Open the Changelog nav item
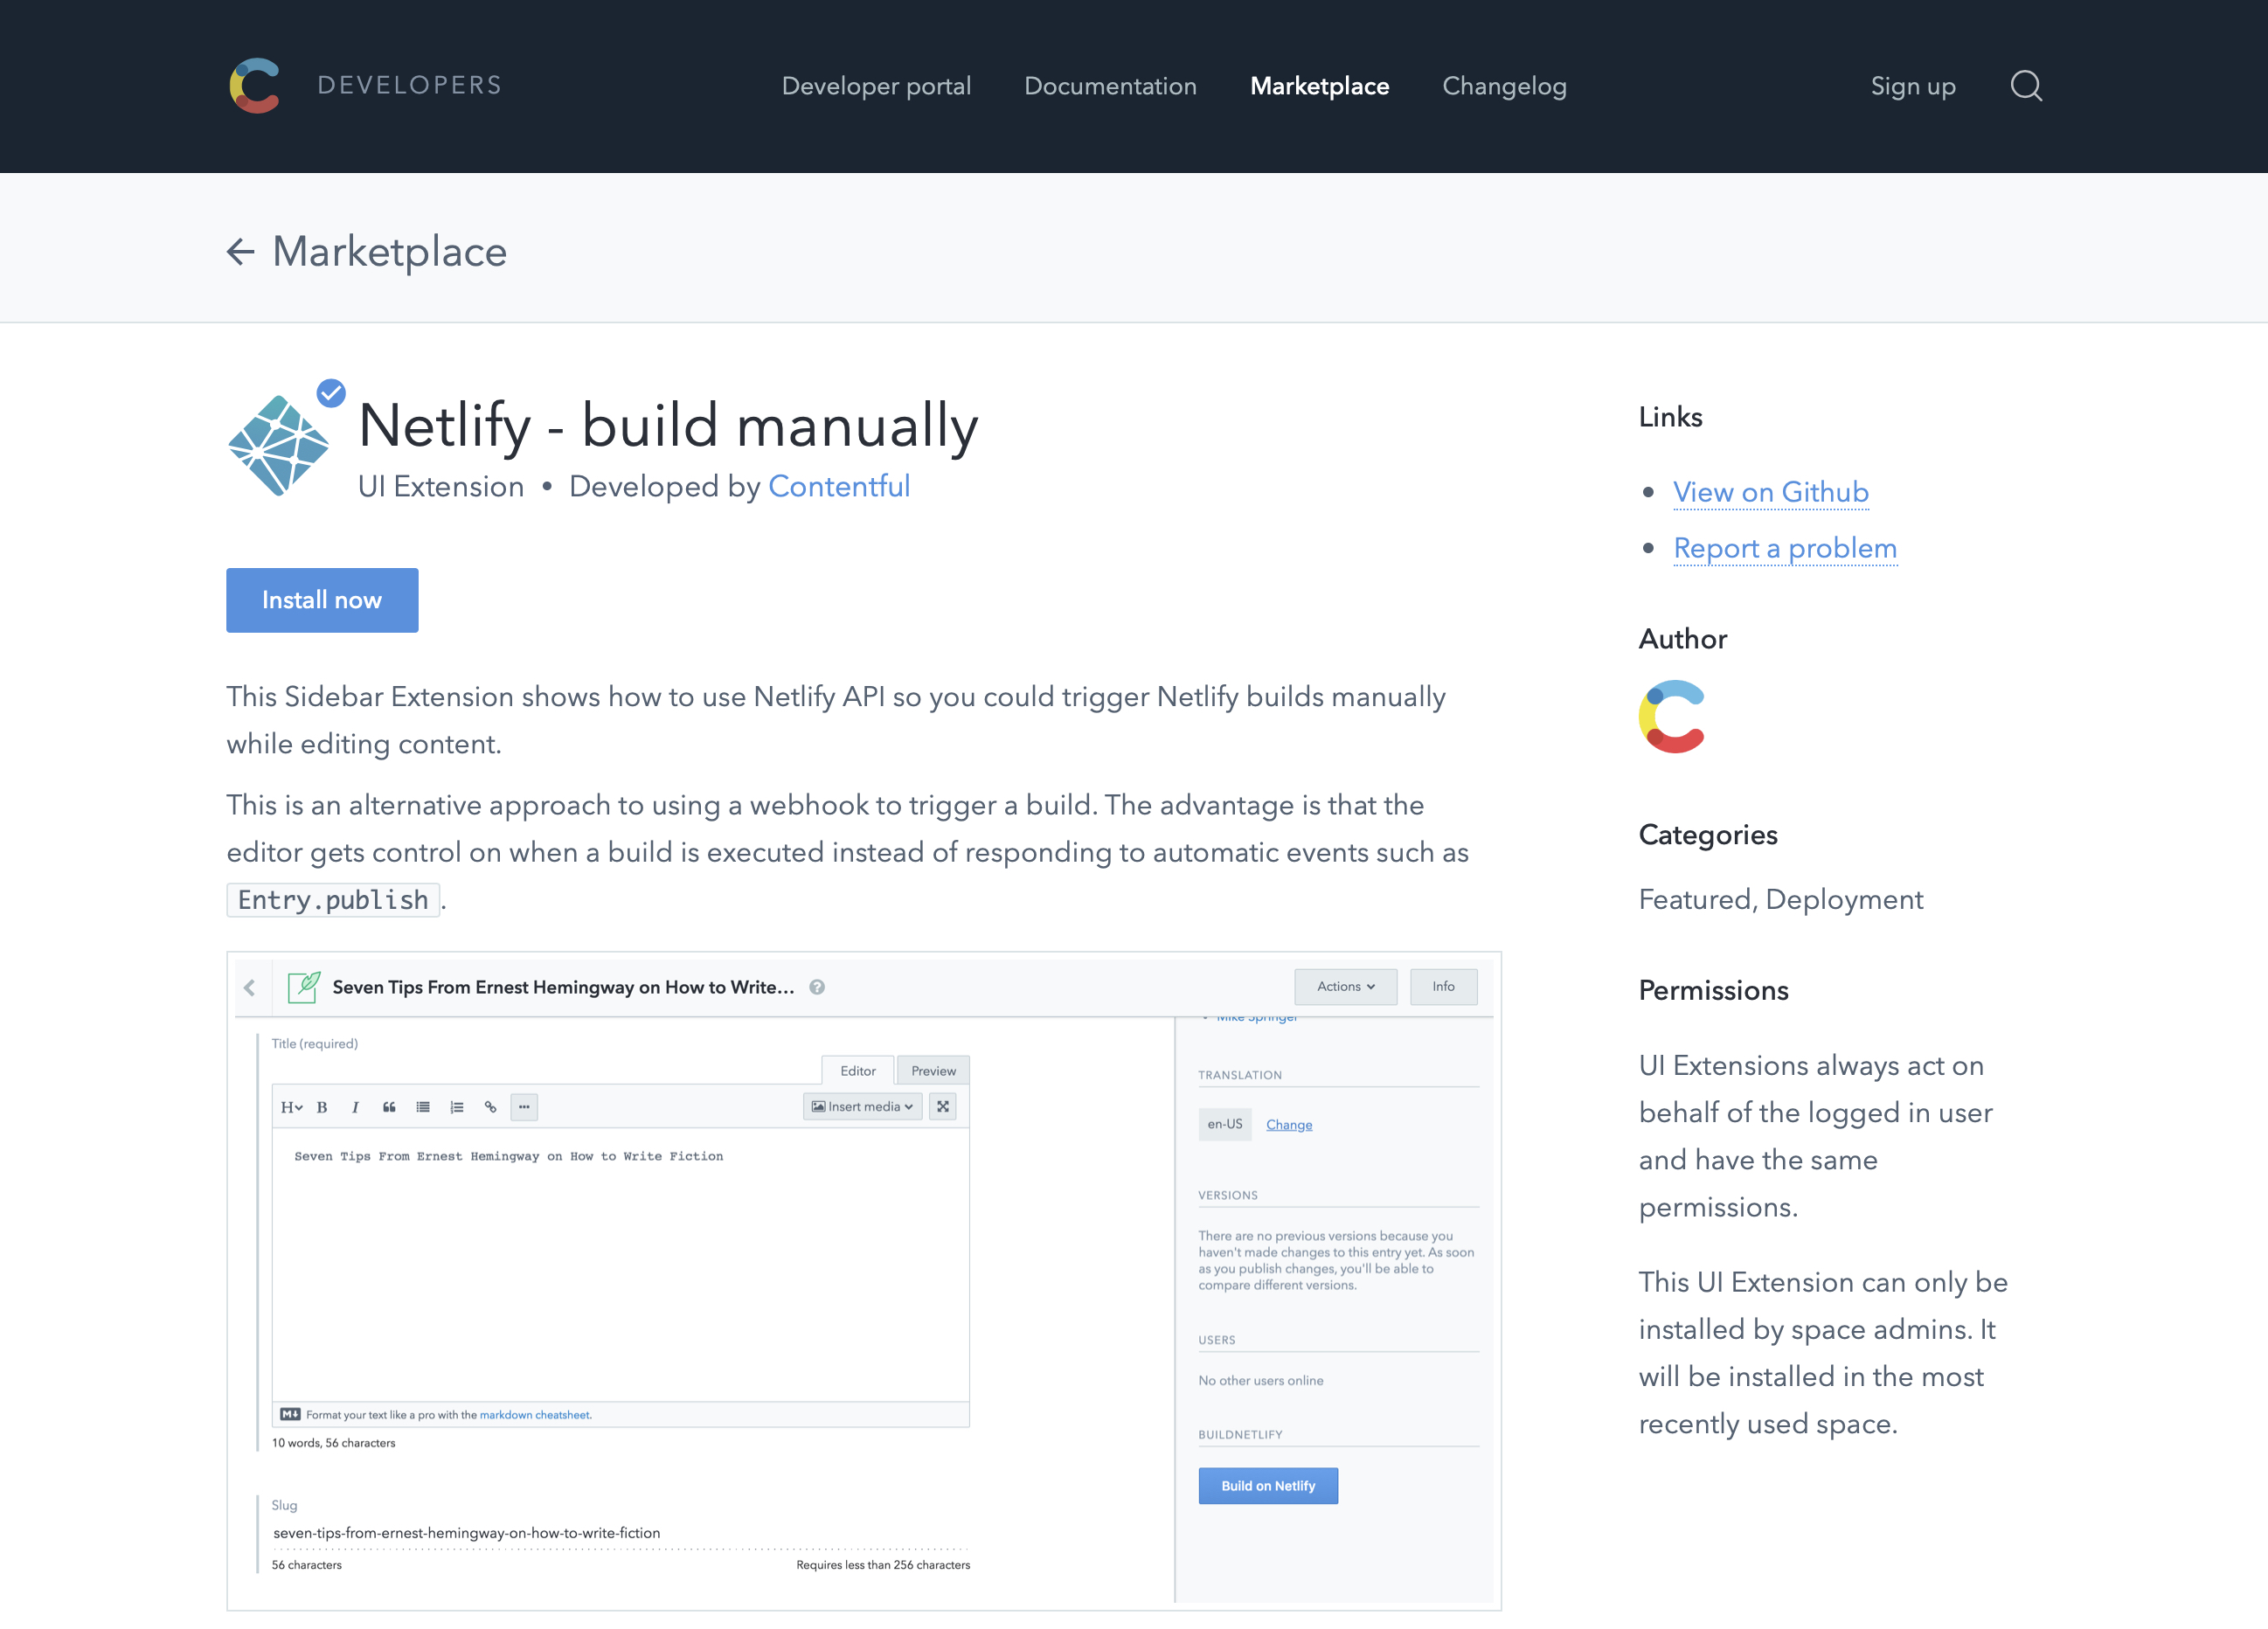Screen dimensions: 2268x1629 click(x=1504, y=86)
